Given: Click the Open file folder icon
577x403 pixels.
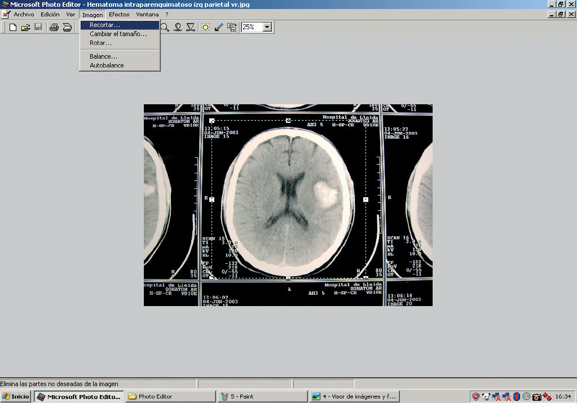Looking at the screenshot, I should pos(26,27).
